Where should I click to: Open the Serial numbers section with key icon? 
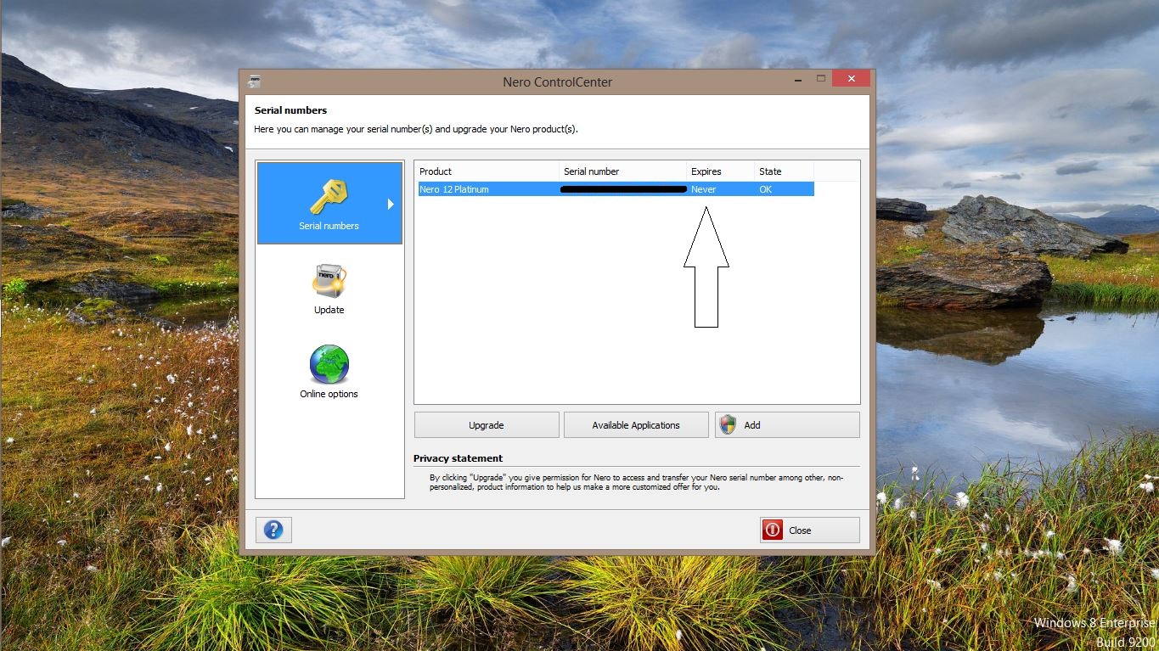tap(329, 203)
